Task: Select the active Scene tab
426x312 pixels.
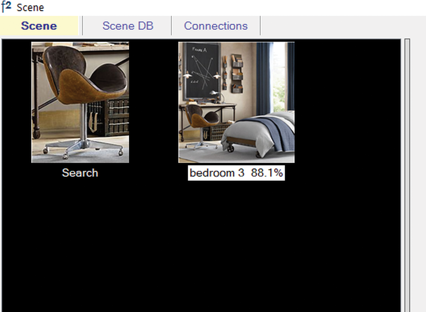Action: pos(39,26)
